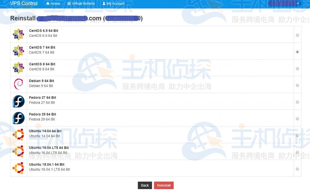Open My Account in the navbar

(x=113, y=4)
